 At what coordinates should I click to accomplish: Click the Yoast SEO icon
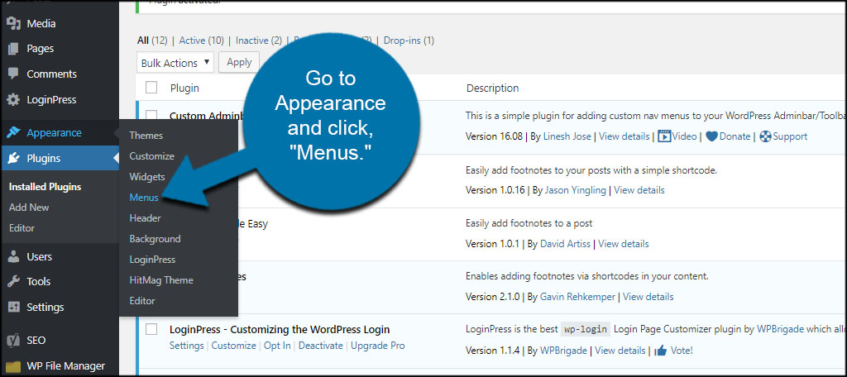click(13, 341)
